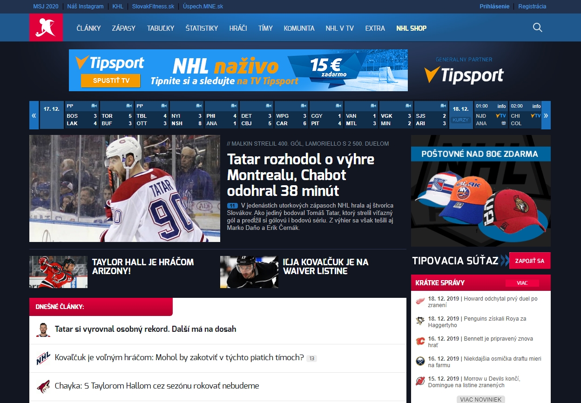Open the ZÁPASY menu
Image resolution: width=581 pixels, height=403 pixels.
(124, 28)
